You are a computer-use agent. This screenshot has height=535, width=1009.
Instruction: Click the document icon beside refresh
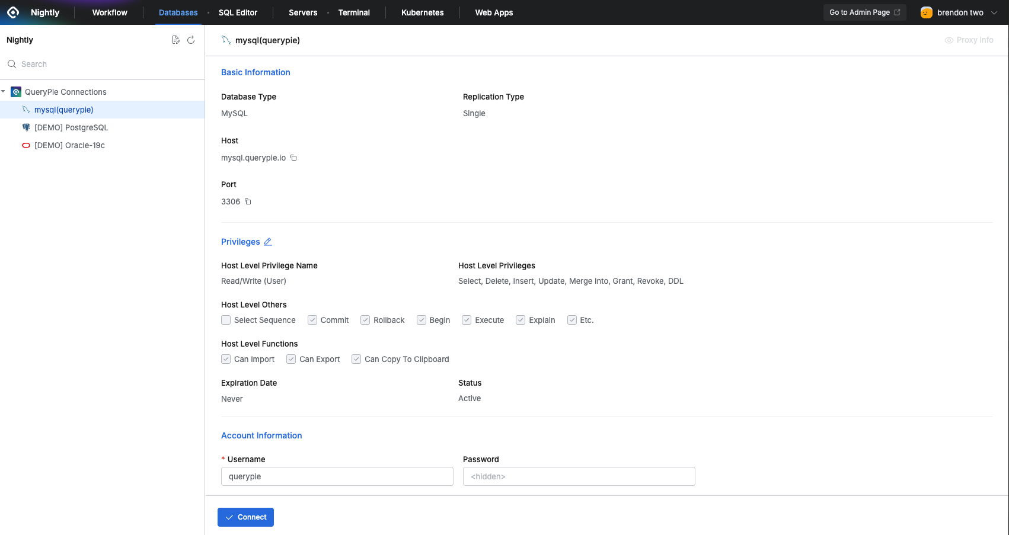[x=175, y=40]
